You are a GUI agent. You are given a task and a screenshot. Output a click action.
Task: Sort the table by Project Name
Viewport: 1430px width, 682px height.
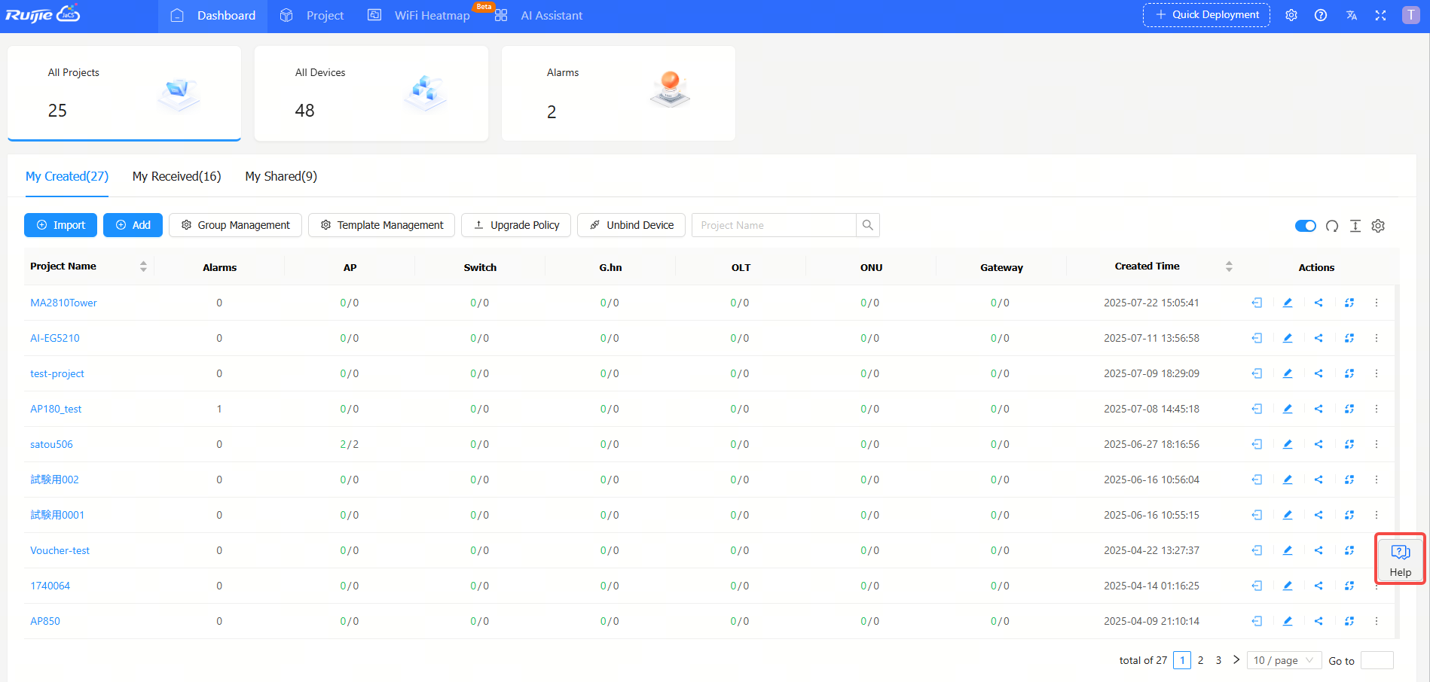point(143,266)
